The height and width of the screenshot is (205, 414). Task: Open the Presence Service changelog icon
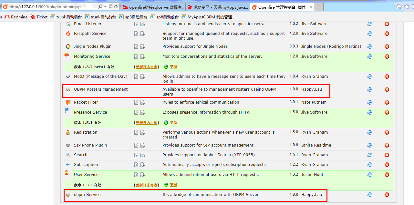coord(142,112)
